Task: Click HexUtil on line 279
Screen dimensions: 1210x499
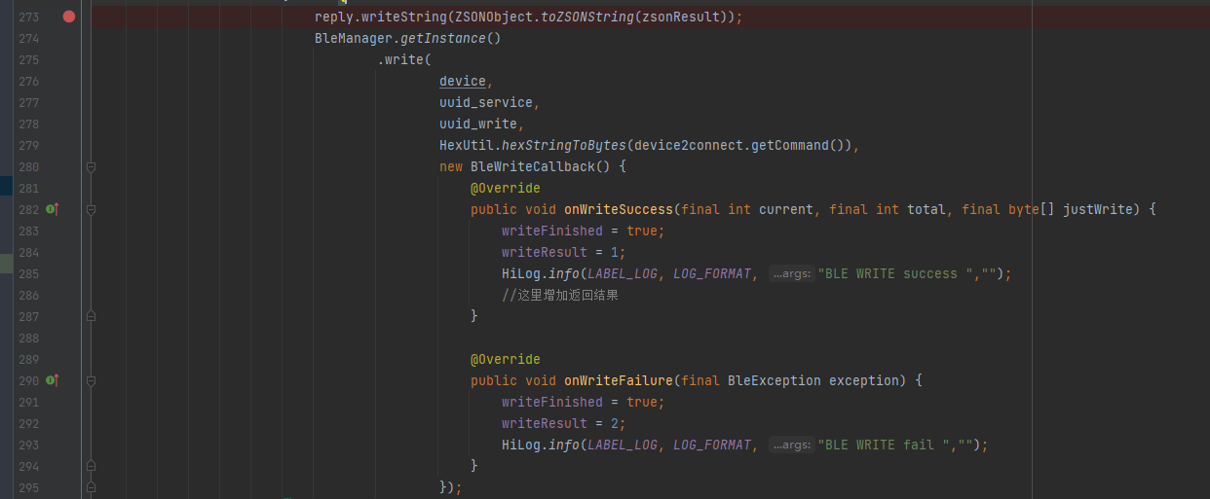Action: (467, 145)
